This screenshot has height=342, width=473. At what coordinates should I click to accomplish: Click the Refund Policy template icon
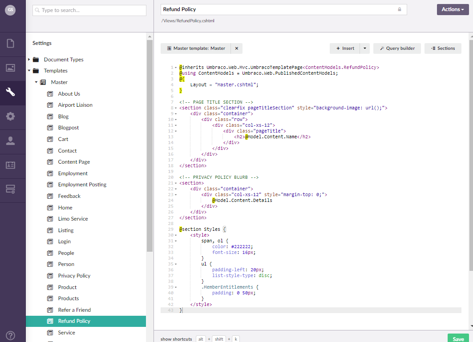click(50, 321)
